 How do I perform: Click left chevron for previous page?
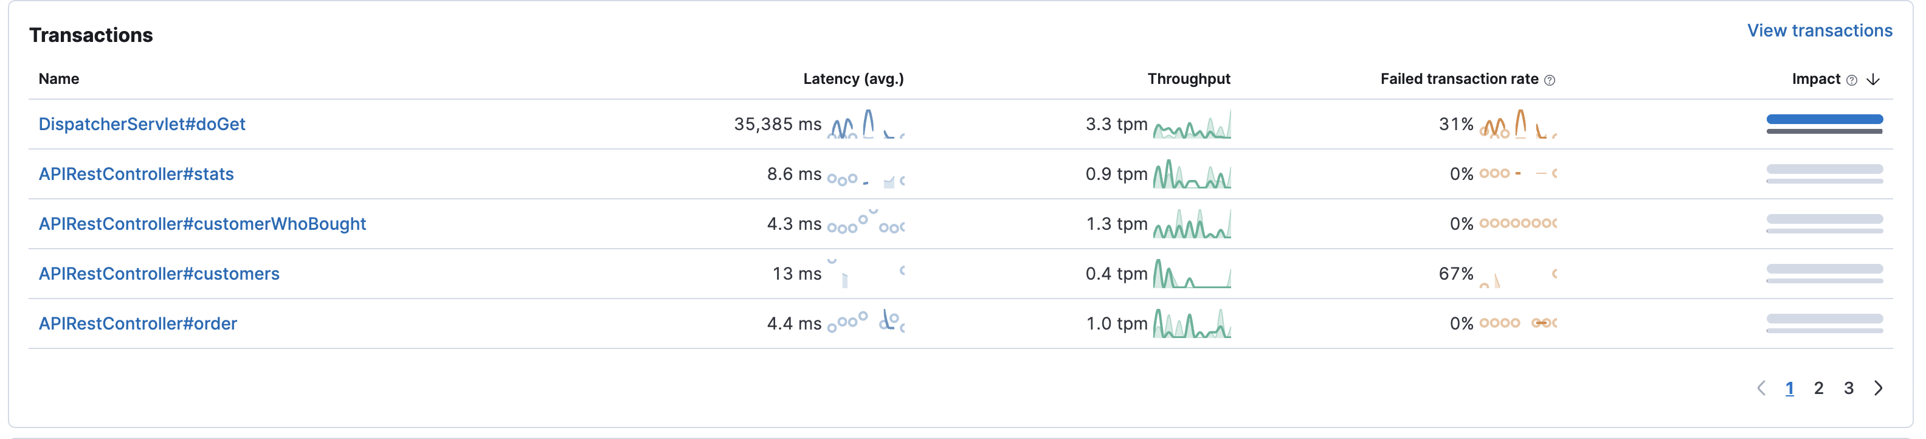[x=1763, y=388]
